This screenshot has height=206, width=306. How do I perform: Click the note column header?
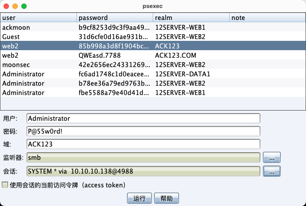[x=267, y=18]
